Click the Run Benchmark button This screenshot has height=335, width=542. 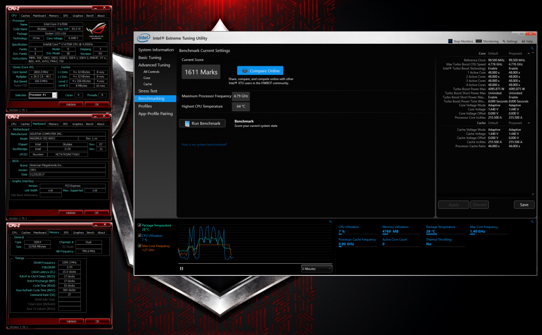click(x=202, y=123)
